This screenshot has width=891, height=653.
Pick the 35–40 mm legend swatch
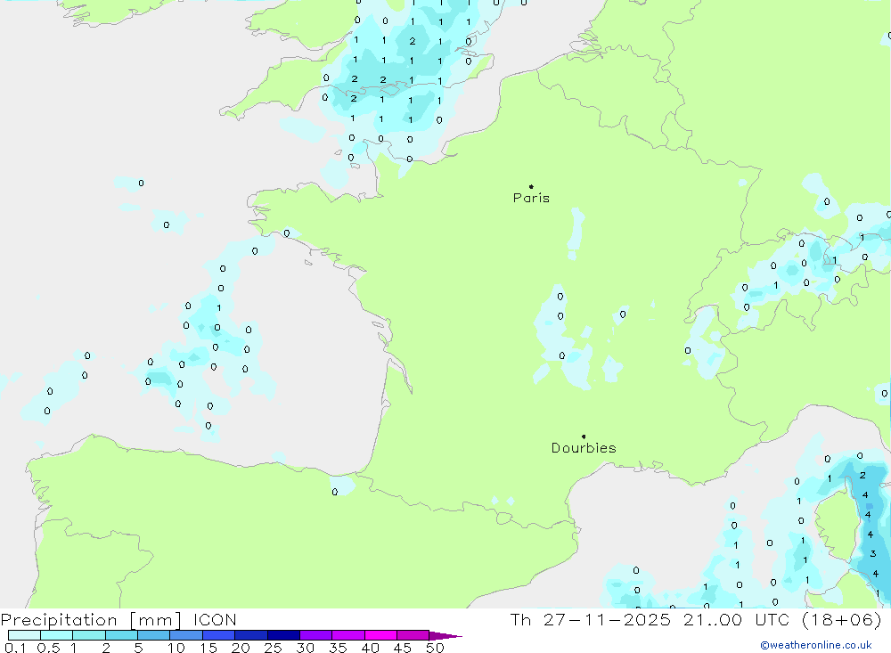click(348, 635)
